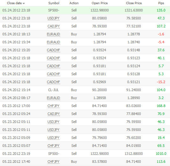Open EURAUD symbol link closed at 15:34
Image resolution: width=170 pixels, height=166 pixels.
click(53, 42)
